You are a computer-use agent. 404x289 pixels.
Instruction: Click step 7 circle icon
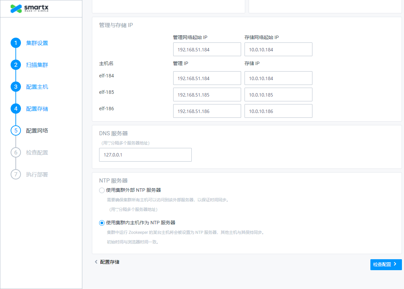pos(16,175)
